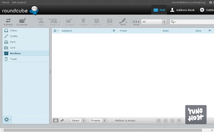Click the Delete trash icon in the toolbar

pyautogui.click(x=83, y=22)
